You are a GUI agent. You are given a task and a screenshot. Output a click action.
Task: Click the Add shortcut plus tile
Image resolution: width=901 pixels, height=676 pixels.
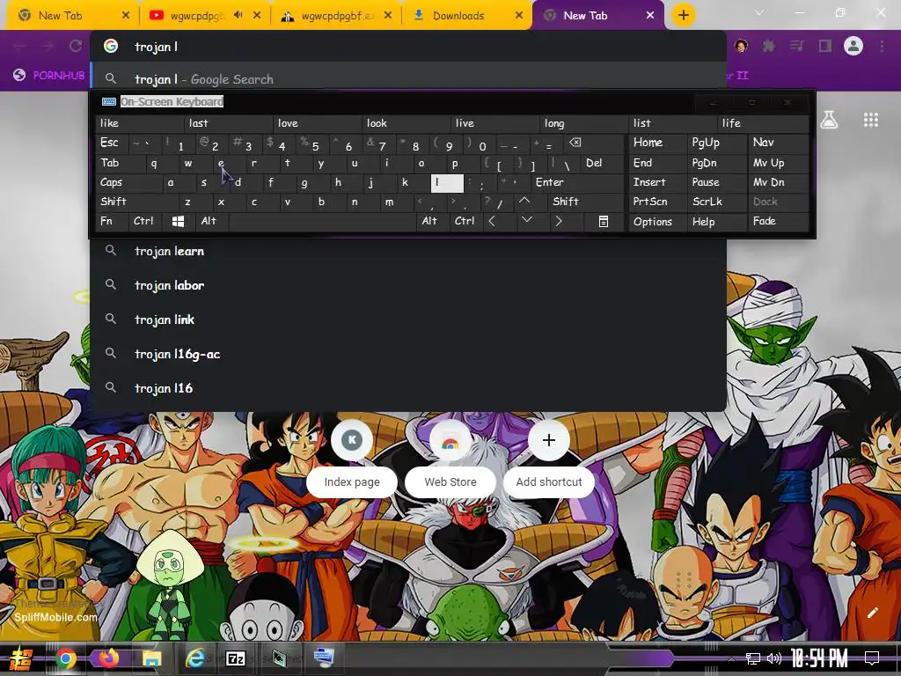(549, 456)
